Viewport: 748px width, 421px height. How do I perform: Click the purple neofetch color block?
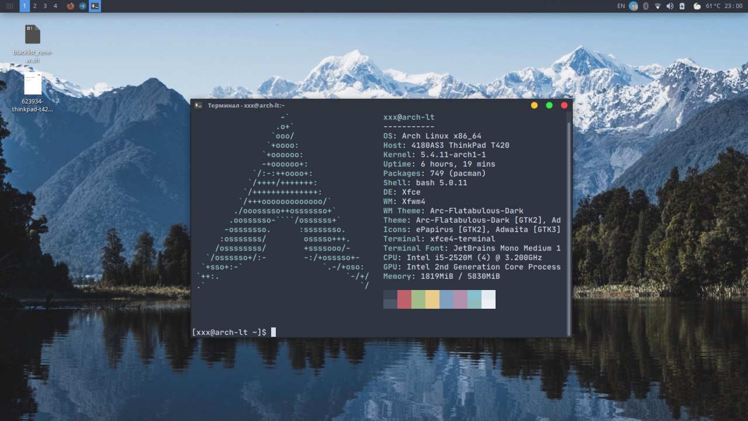pyautogui.click(x=460, y=299)
